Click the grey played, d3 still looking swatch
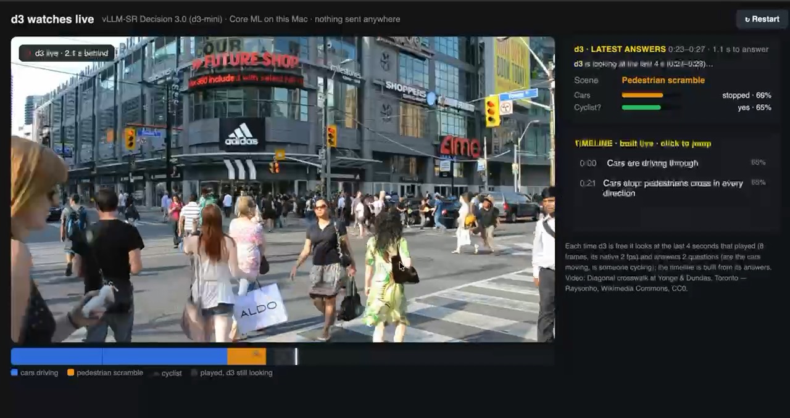The image size is (790, 418). coord(194,372)
